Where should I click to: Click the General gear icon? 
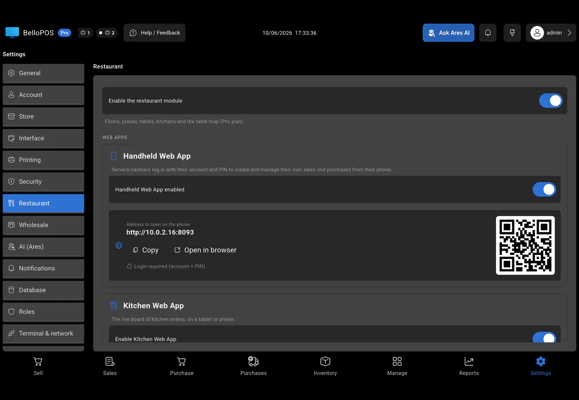pos(11,73)
